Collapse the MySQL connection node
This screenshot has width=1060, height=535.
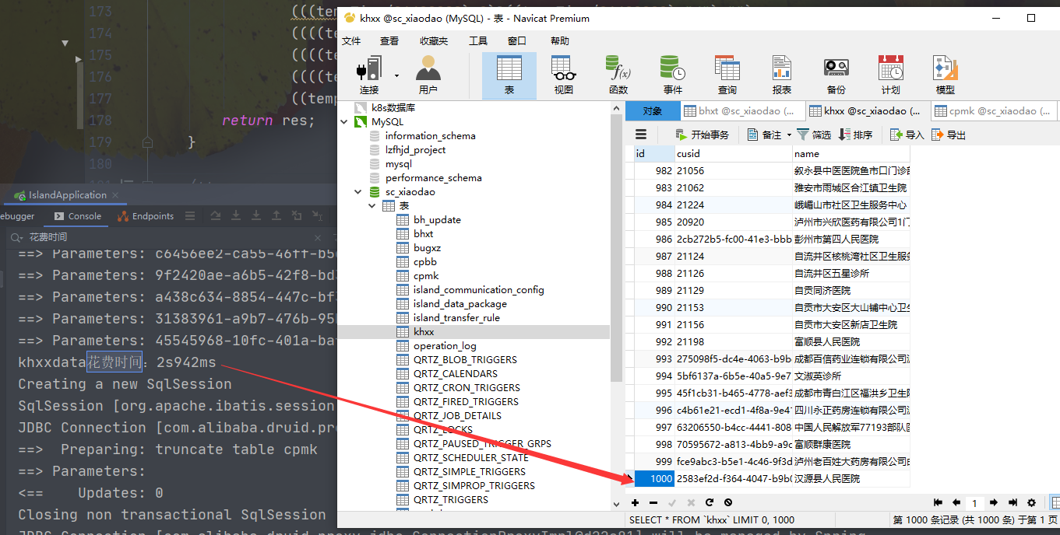pyautogui.click(x=345, y=122)
